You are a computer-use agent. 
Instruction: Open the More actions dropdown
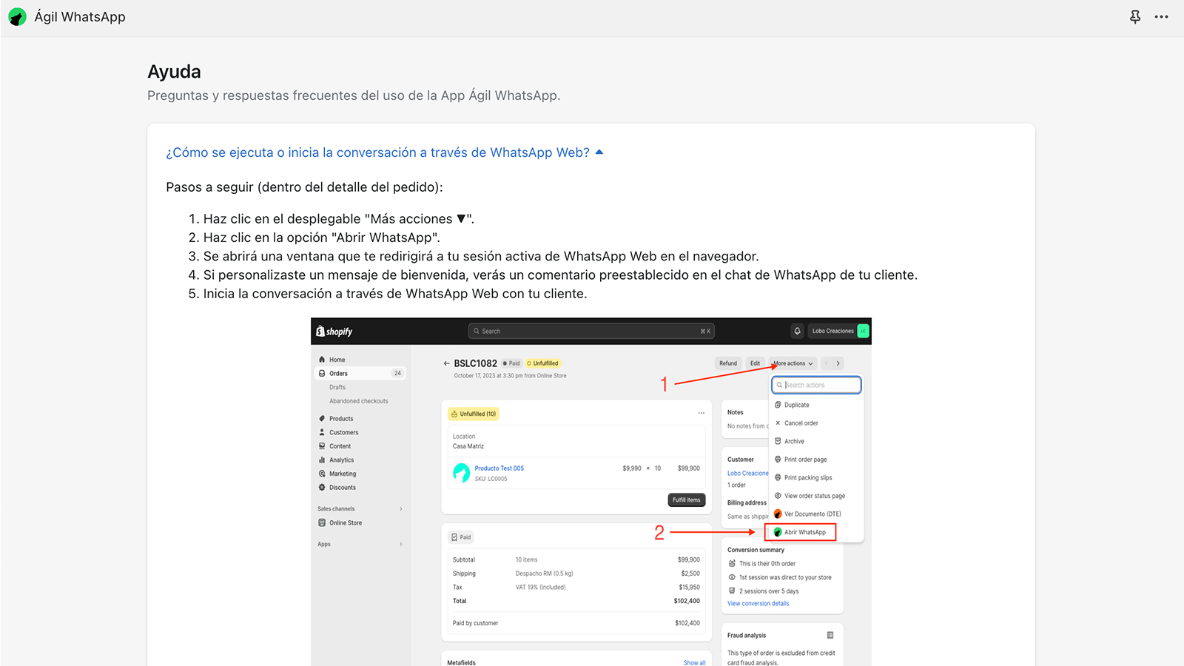pyautogui.click(x=793, y=363)
